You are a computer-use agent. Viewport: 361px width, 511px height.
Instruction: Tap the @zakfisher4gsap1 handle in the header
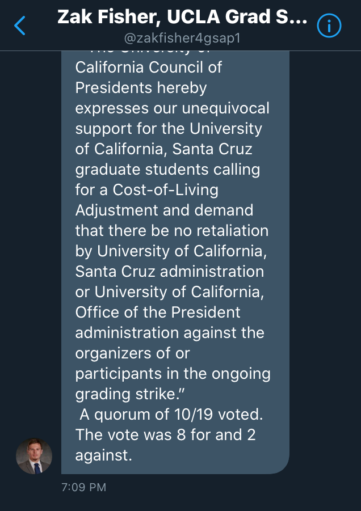(x=182, y=38)
